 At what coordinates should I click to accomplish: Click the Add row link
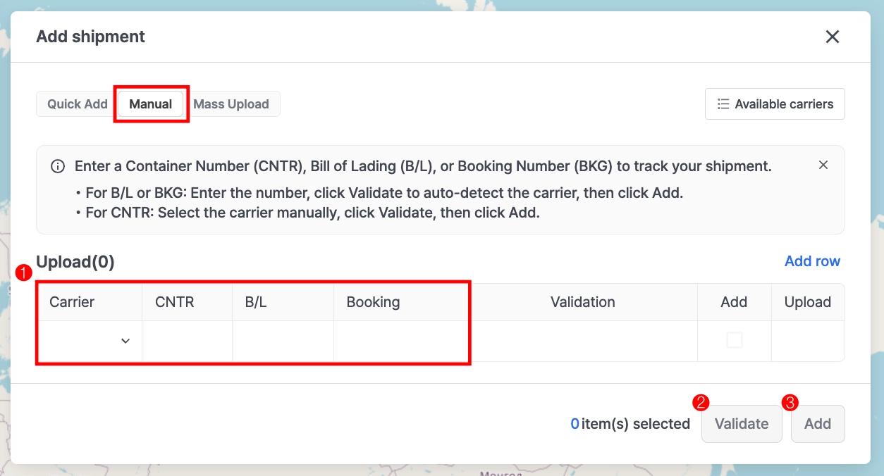812,261
